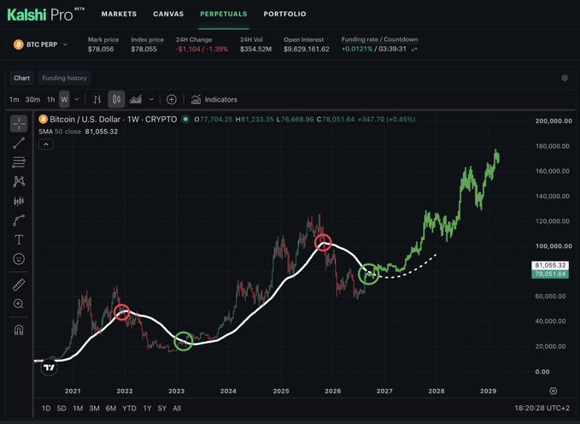Select the crosshair cursor tool

19,124
